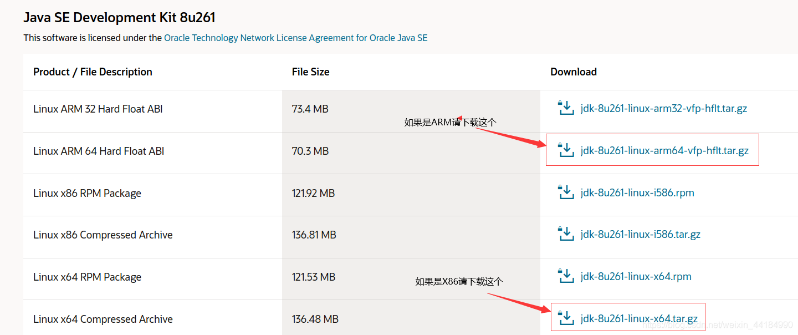Select the Java SE Development Kit 8u261 heading
Image resolution: width=798 pixels, height=335 pixels.
click(119, 17)
